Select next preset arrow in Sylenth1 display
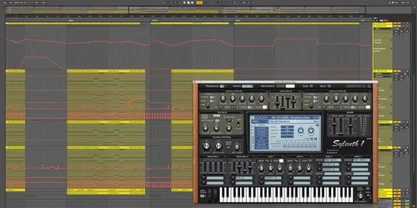 coord(317,118)
